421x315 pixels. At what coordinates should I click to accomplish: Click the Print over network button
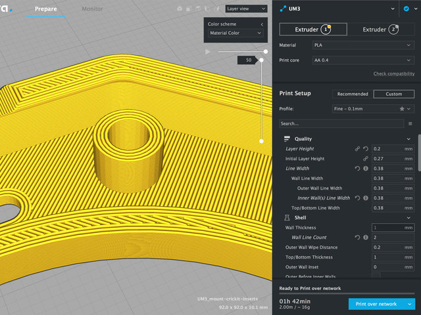(x=376, y=304)
